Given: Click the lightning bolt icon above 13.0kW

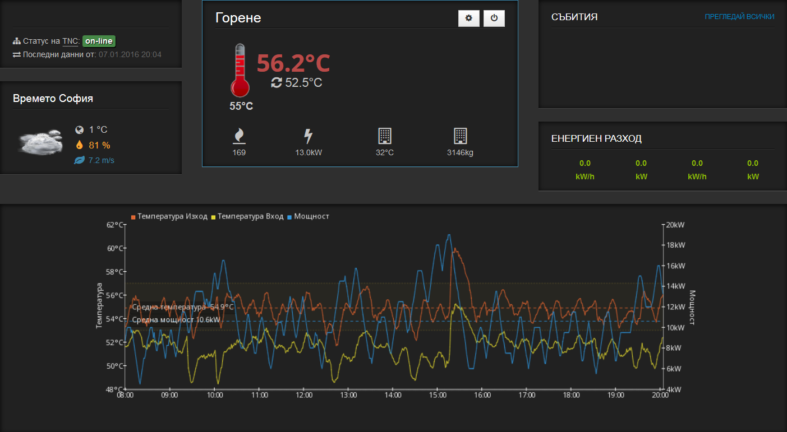Looking at the screenshot, I should (x=309, y=136).
